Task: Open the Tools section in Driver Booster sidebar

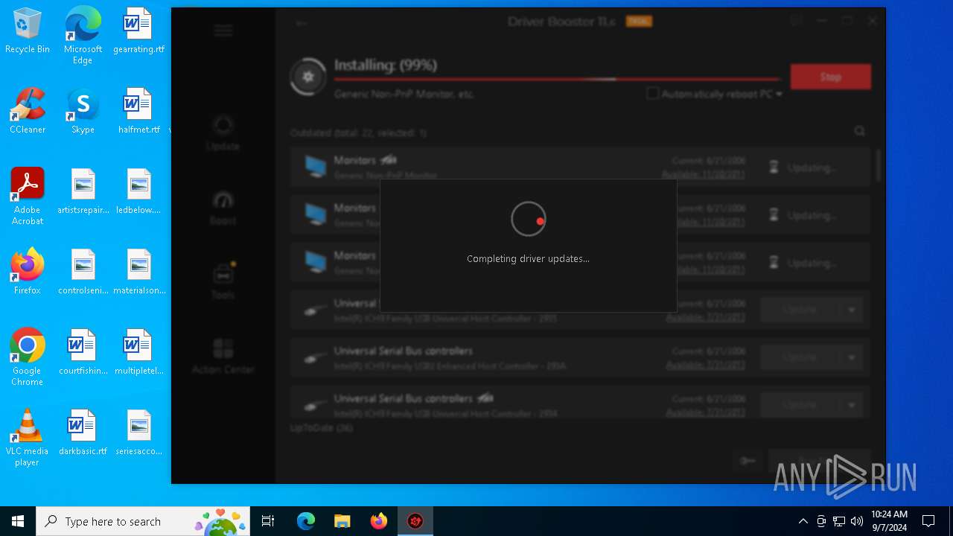Action: pos(223,281)
